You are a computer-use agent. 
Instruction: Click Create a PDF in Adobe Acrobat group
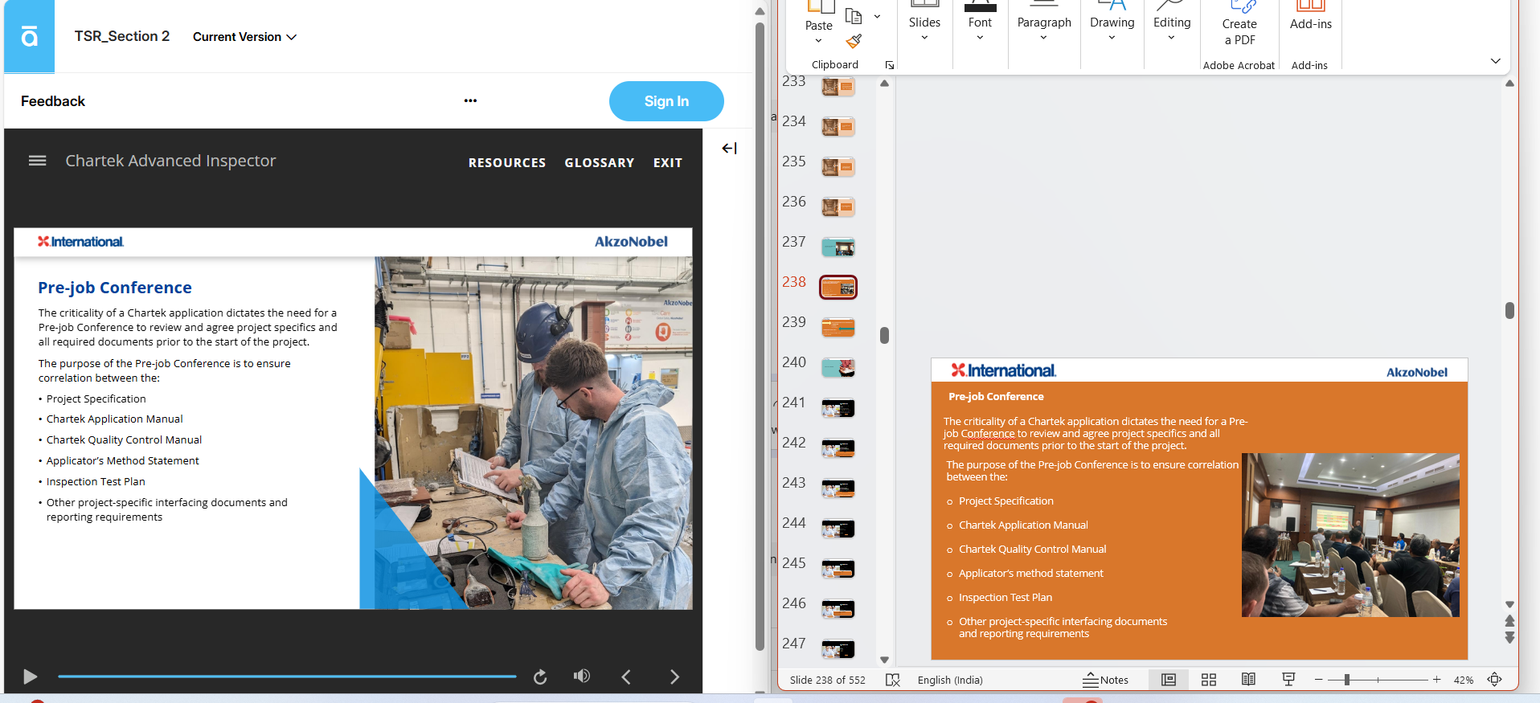[1239, 24]
